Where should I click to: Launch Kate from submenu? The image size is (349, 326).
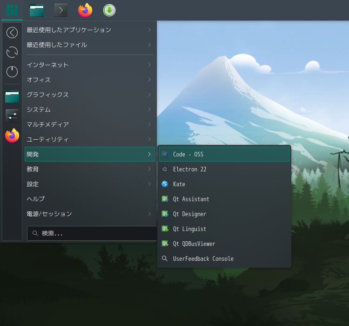pos(224,184)
